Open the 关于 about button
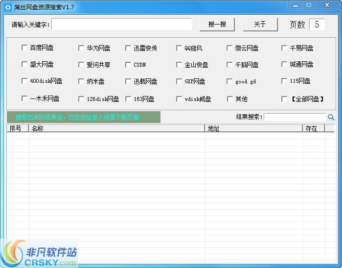Screen dimensions: 342x268 [260, 24]
